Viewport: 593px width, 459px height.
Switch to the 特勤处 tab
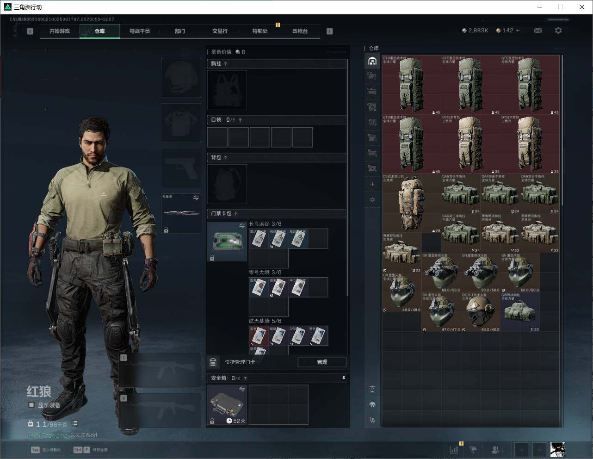260,31
